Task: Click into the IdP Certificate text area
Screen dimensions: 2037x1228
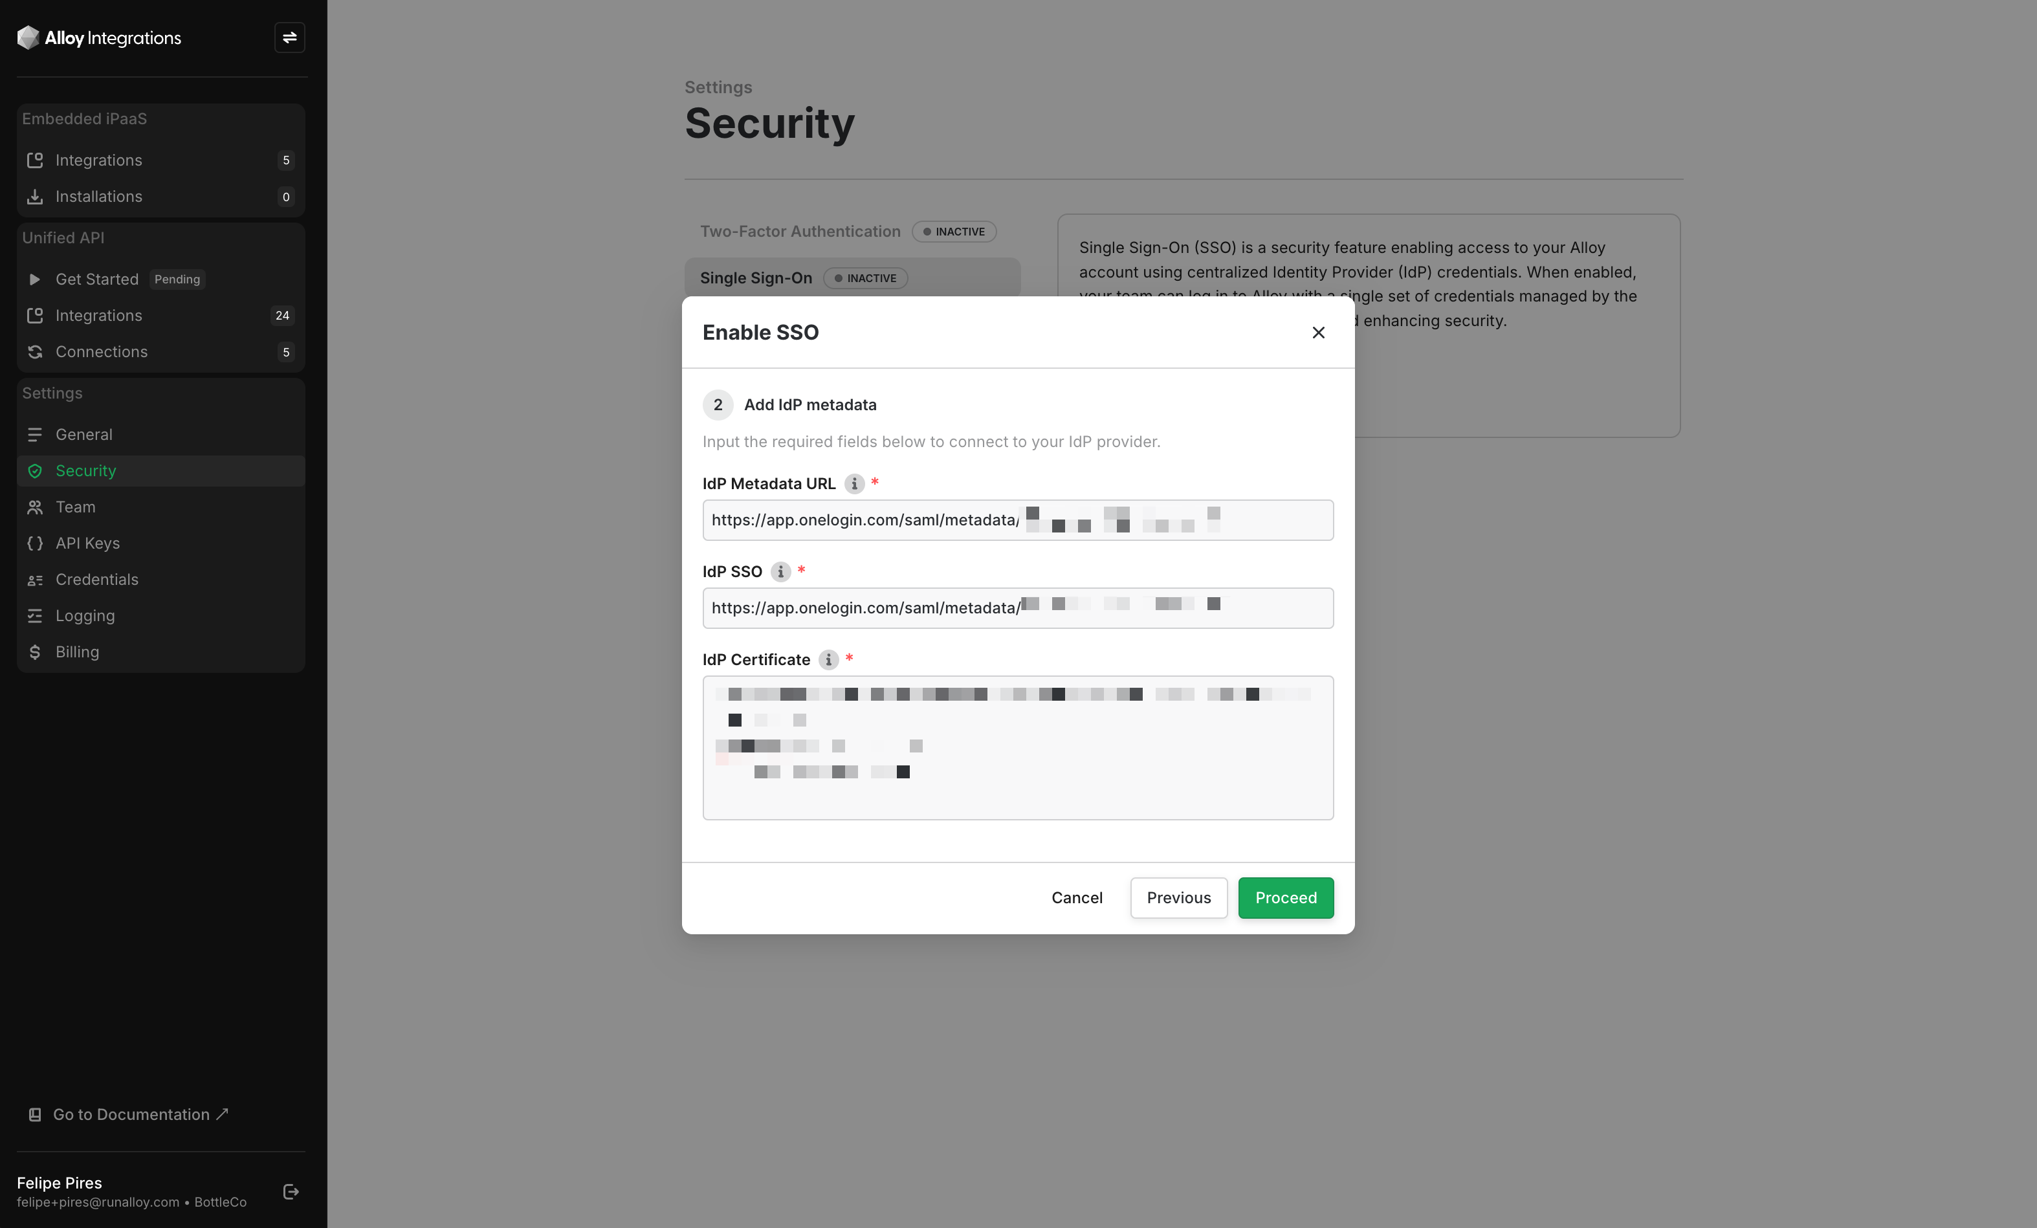Action: 1018,793
